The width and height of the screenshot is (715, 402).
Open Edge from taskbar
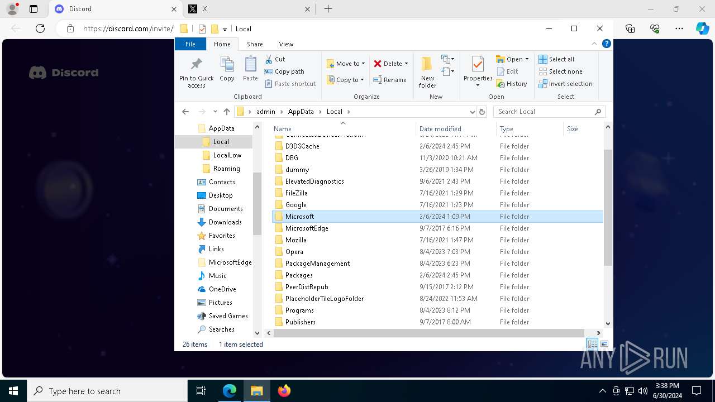coord(230,391)
